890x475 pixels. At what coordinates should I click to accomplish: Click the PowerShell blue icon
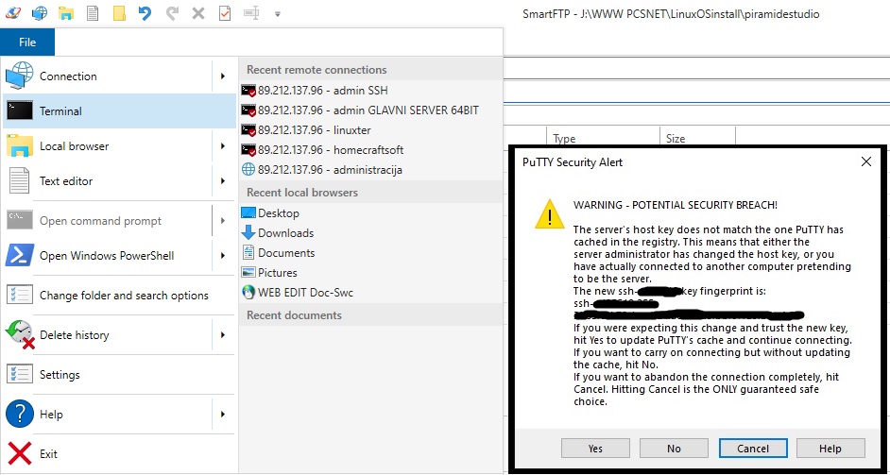(19, 255)
